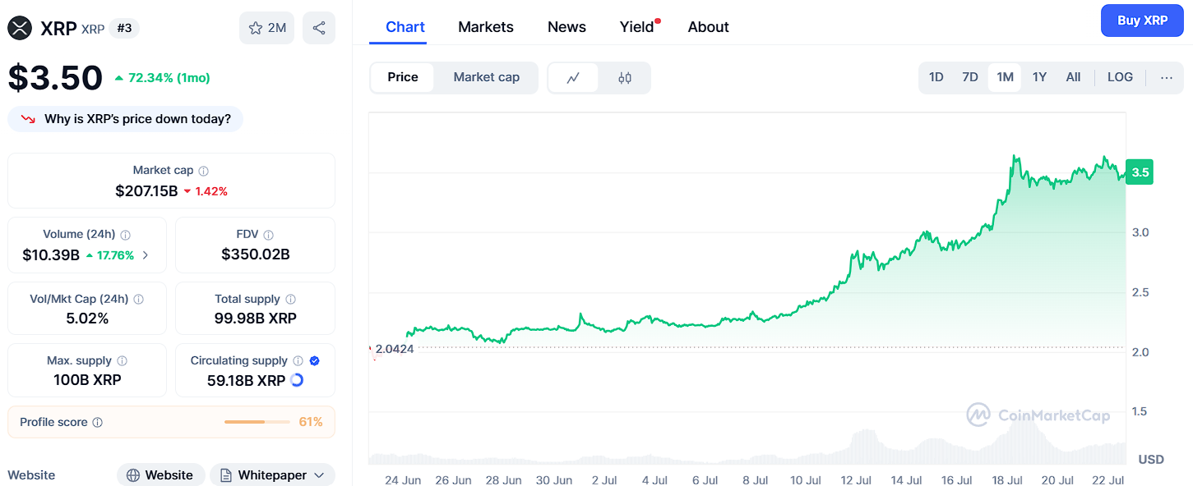The height and width of the screenshot is (486, 1193).
Task: Click circulating supply verified badge
Action: 314,360
